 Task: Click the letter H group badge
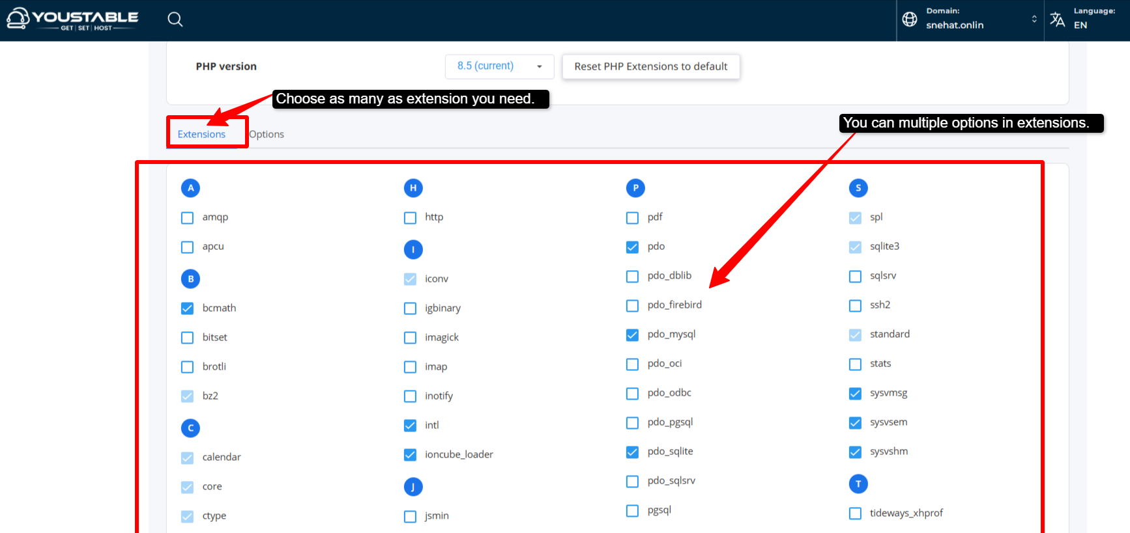413,188
